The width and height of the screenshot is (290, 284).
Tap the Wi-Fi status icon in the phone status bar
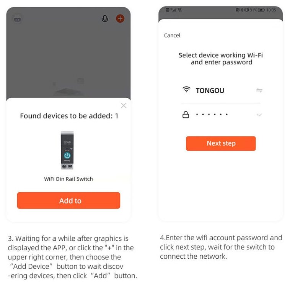click(179, 10)
